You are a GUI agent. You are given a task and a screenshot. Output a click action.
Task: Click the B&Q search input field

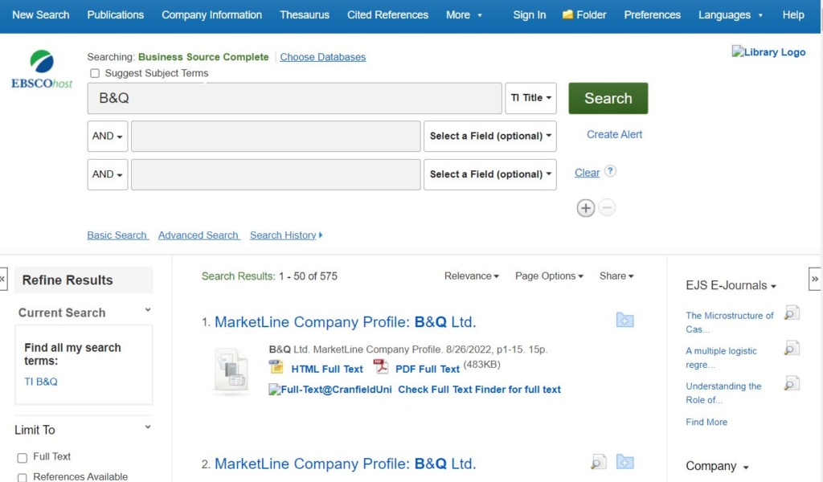pos(294,98)
